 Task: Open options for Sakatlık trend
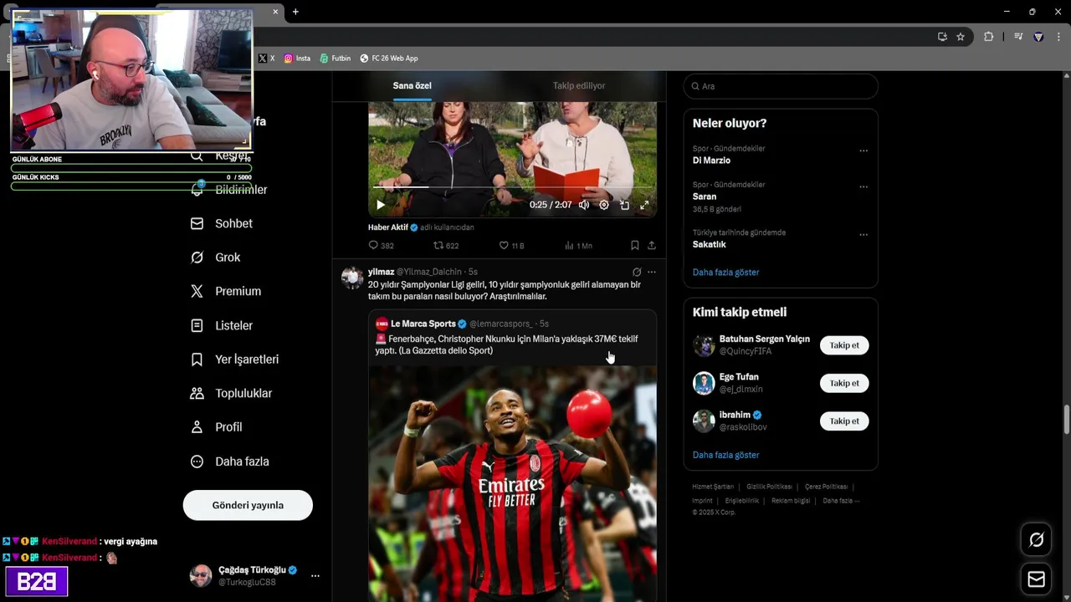[x=863, y=235]
